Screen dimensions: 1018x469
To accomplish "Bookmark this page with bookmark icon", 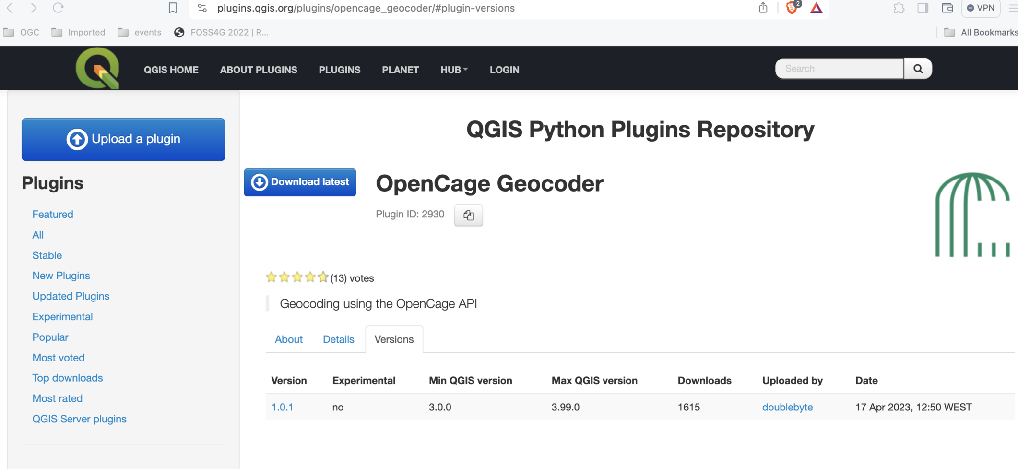I will point(173,8).
